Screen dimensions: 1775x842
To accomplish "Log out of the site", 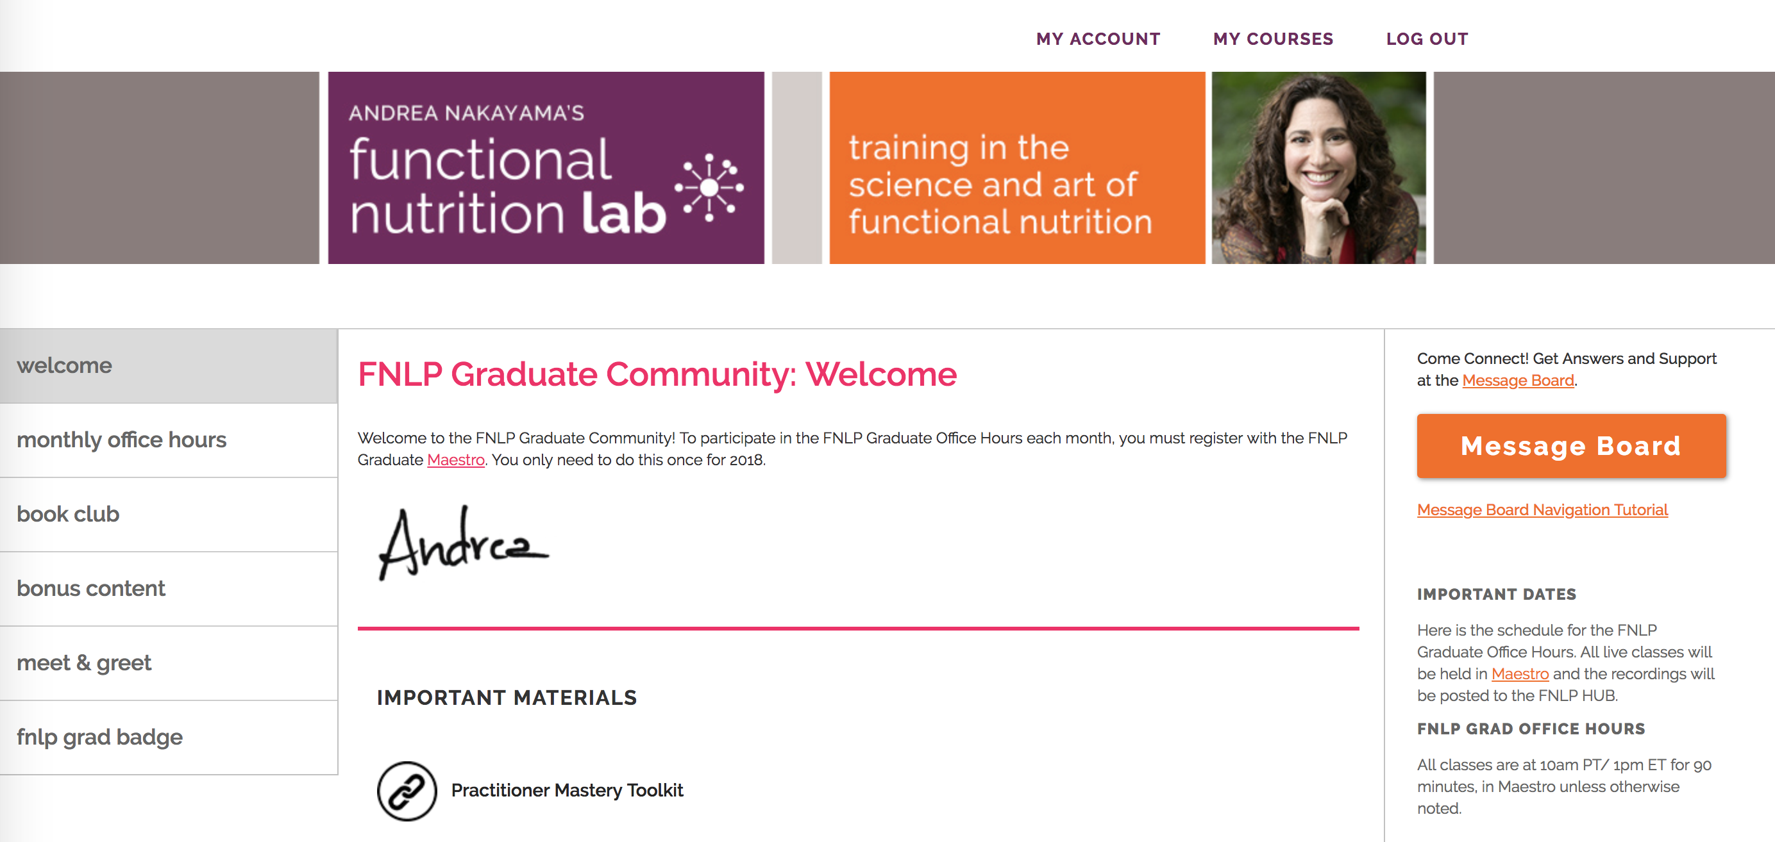I will pyautogui.click(x=1426, y=39).
